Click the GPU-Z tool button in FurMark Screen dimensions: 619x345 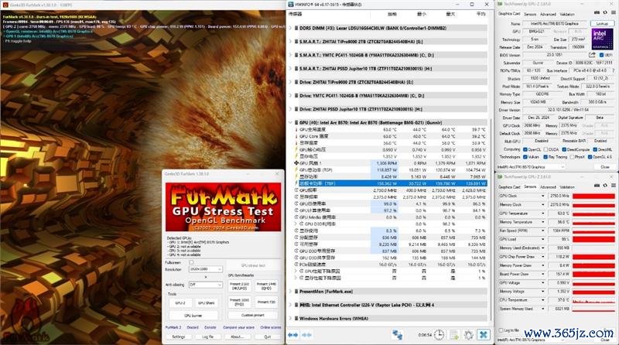pyautogui.click(x=180, y=302)
